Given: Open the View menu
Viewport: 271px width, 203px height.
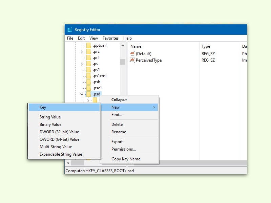Looking at the screenshot, I should point(94,38).
